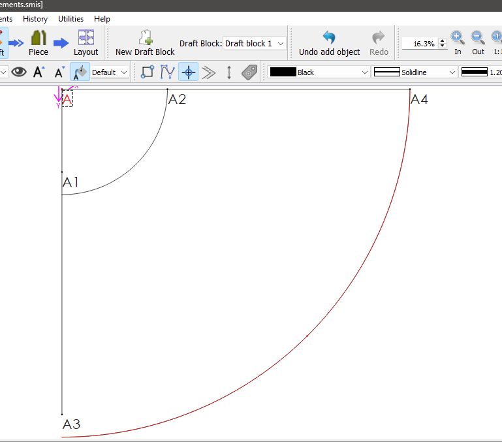The height and width of the screenshot is (442, 502).
Task: Open the Solidline line type dropdown
Action: (415, 72)
